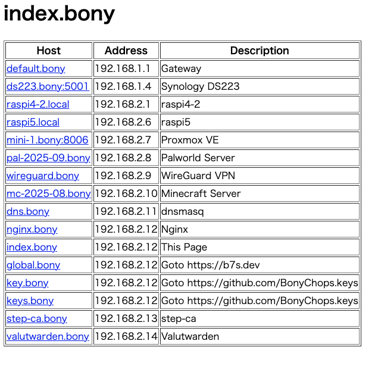Open the nginx.bony host link
This screenshot has width=378, height=369.
tap(32, 229)
